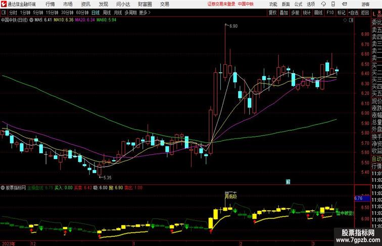Open the mobile phone icon in title bar
Screen dimensions: 382x246
[x=333, y=4]
